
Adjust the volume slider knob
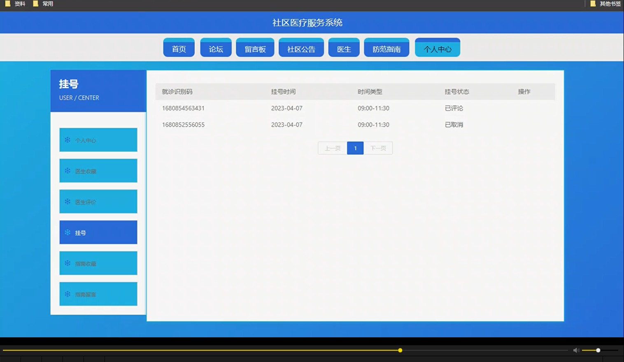pos(598,350)
